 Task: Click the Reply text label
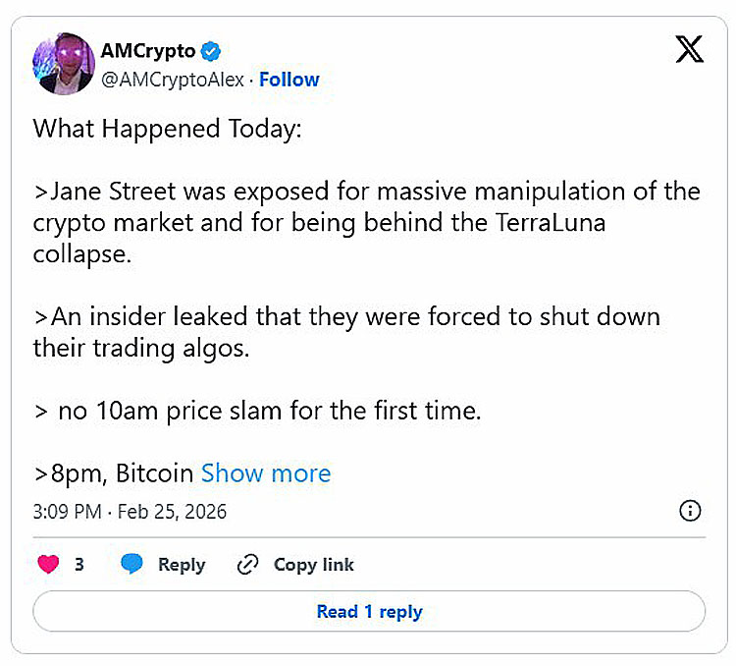[x=182, y=565]
